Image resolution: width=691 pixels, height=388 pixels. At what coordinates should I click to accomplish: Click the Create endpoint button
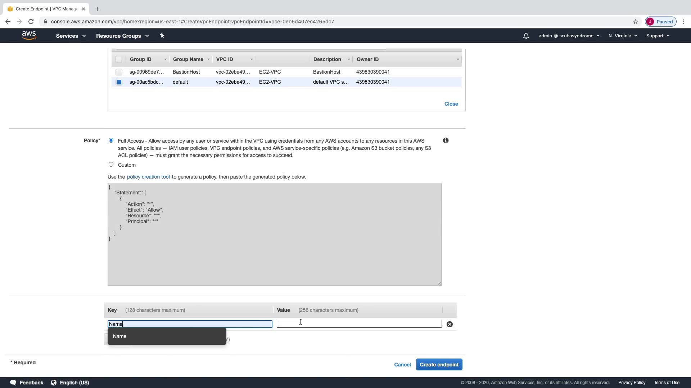click(x=439, y=365)
